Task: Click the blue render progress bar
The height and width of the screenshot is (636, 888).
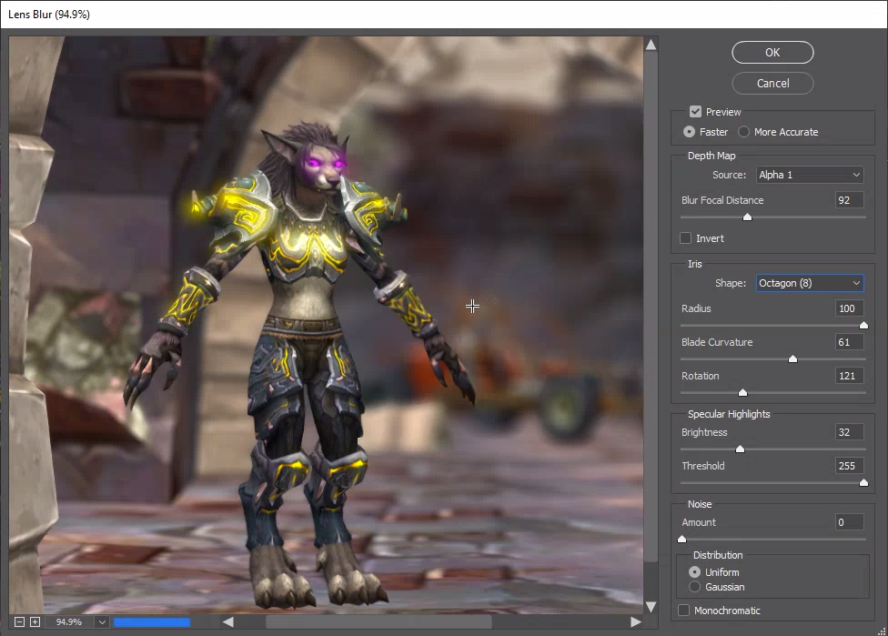Action: pyautogui.click(x=152, y=622)
